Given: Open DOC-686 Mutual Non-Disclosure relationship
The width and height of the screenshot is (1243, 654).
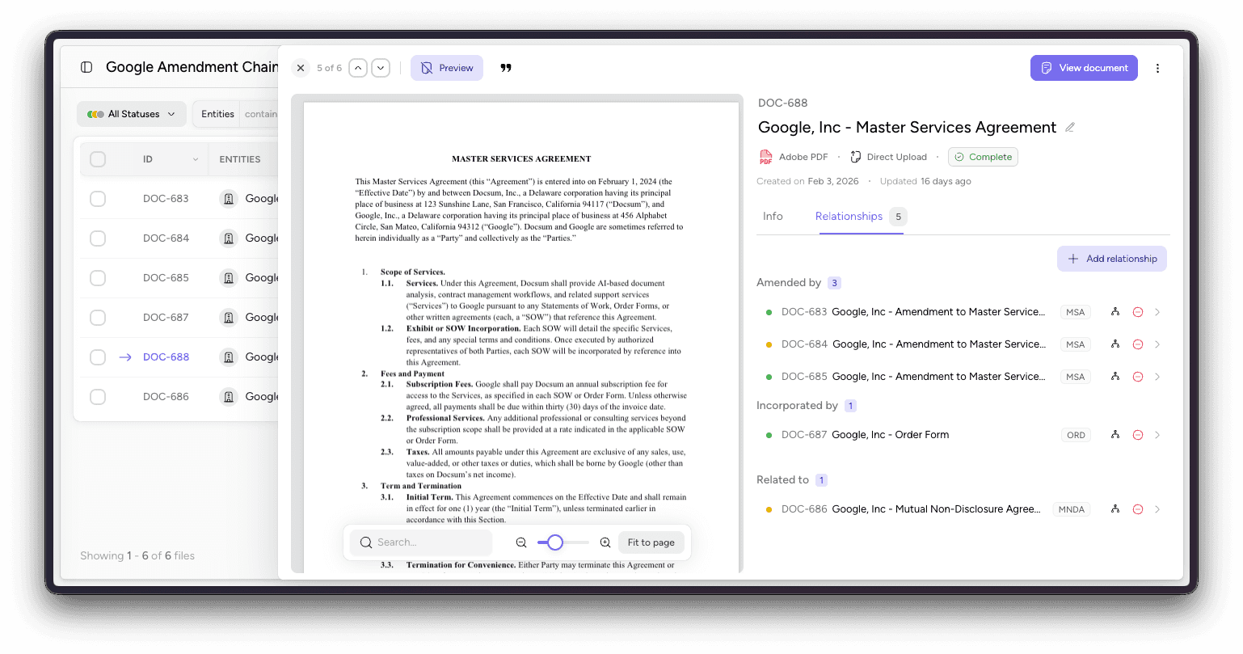Looking at the screenshot, I should [x=963, y=509].
